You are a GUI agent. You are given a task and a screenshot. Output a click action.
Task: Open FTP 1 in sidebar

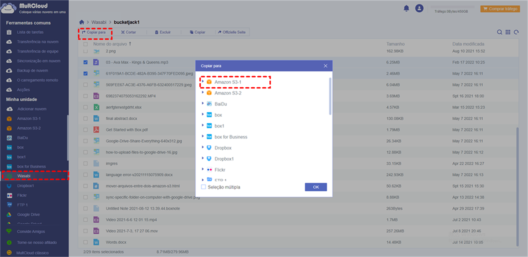pos(22,205)
